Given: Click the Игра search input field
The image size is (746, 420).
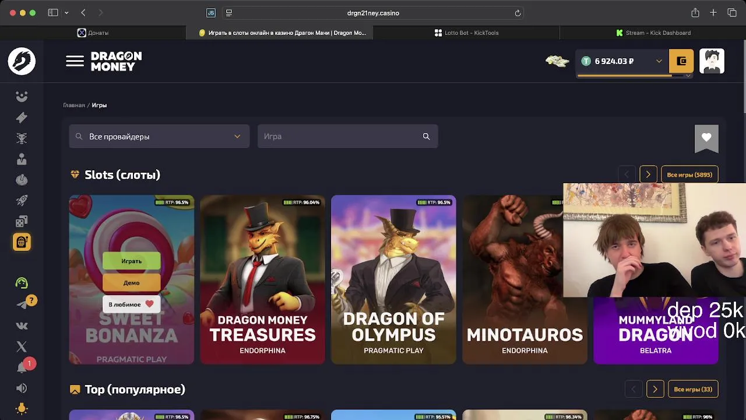Looking at the screenshot, I should point(347,136).
